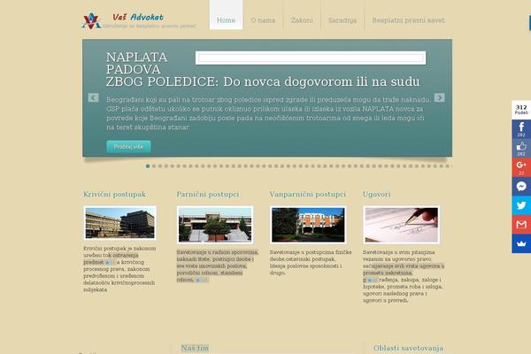Image resolution: width=531 pixels, height=354 pixels.
Task: Share on Facebook in sidebar
Action: [x=521, y=129]
